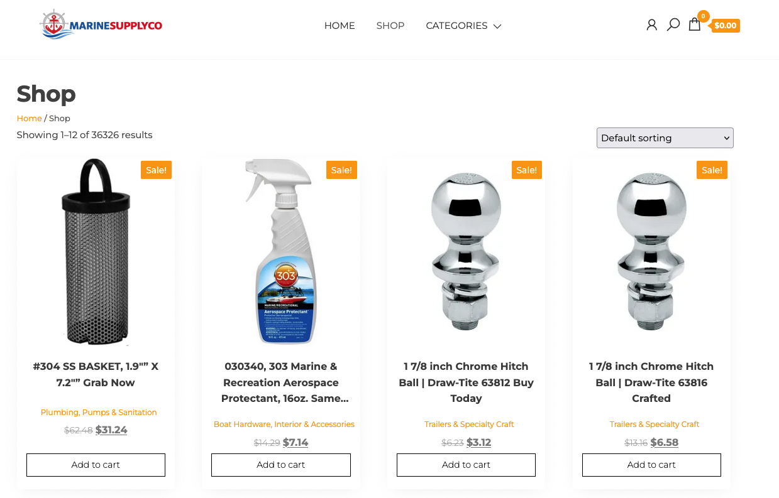Click the Sale! badge on SS Basket

point(156,170)
